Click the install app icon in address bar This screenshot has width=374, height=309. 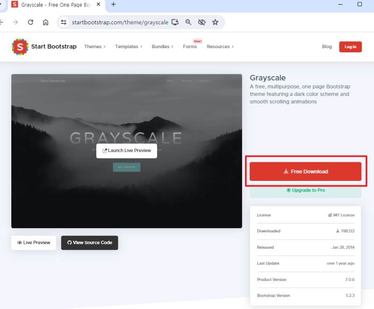coord(175,22)
